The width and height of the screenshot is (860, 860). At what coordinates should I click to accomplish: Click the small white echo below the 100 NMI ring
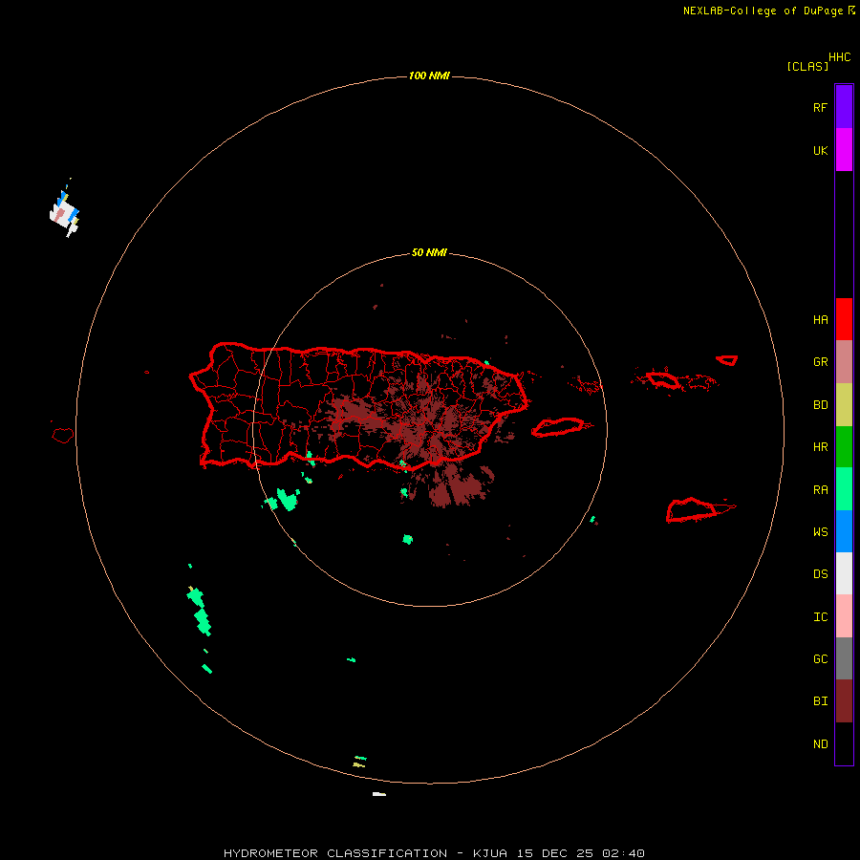[379, 794]
